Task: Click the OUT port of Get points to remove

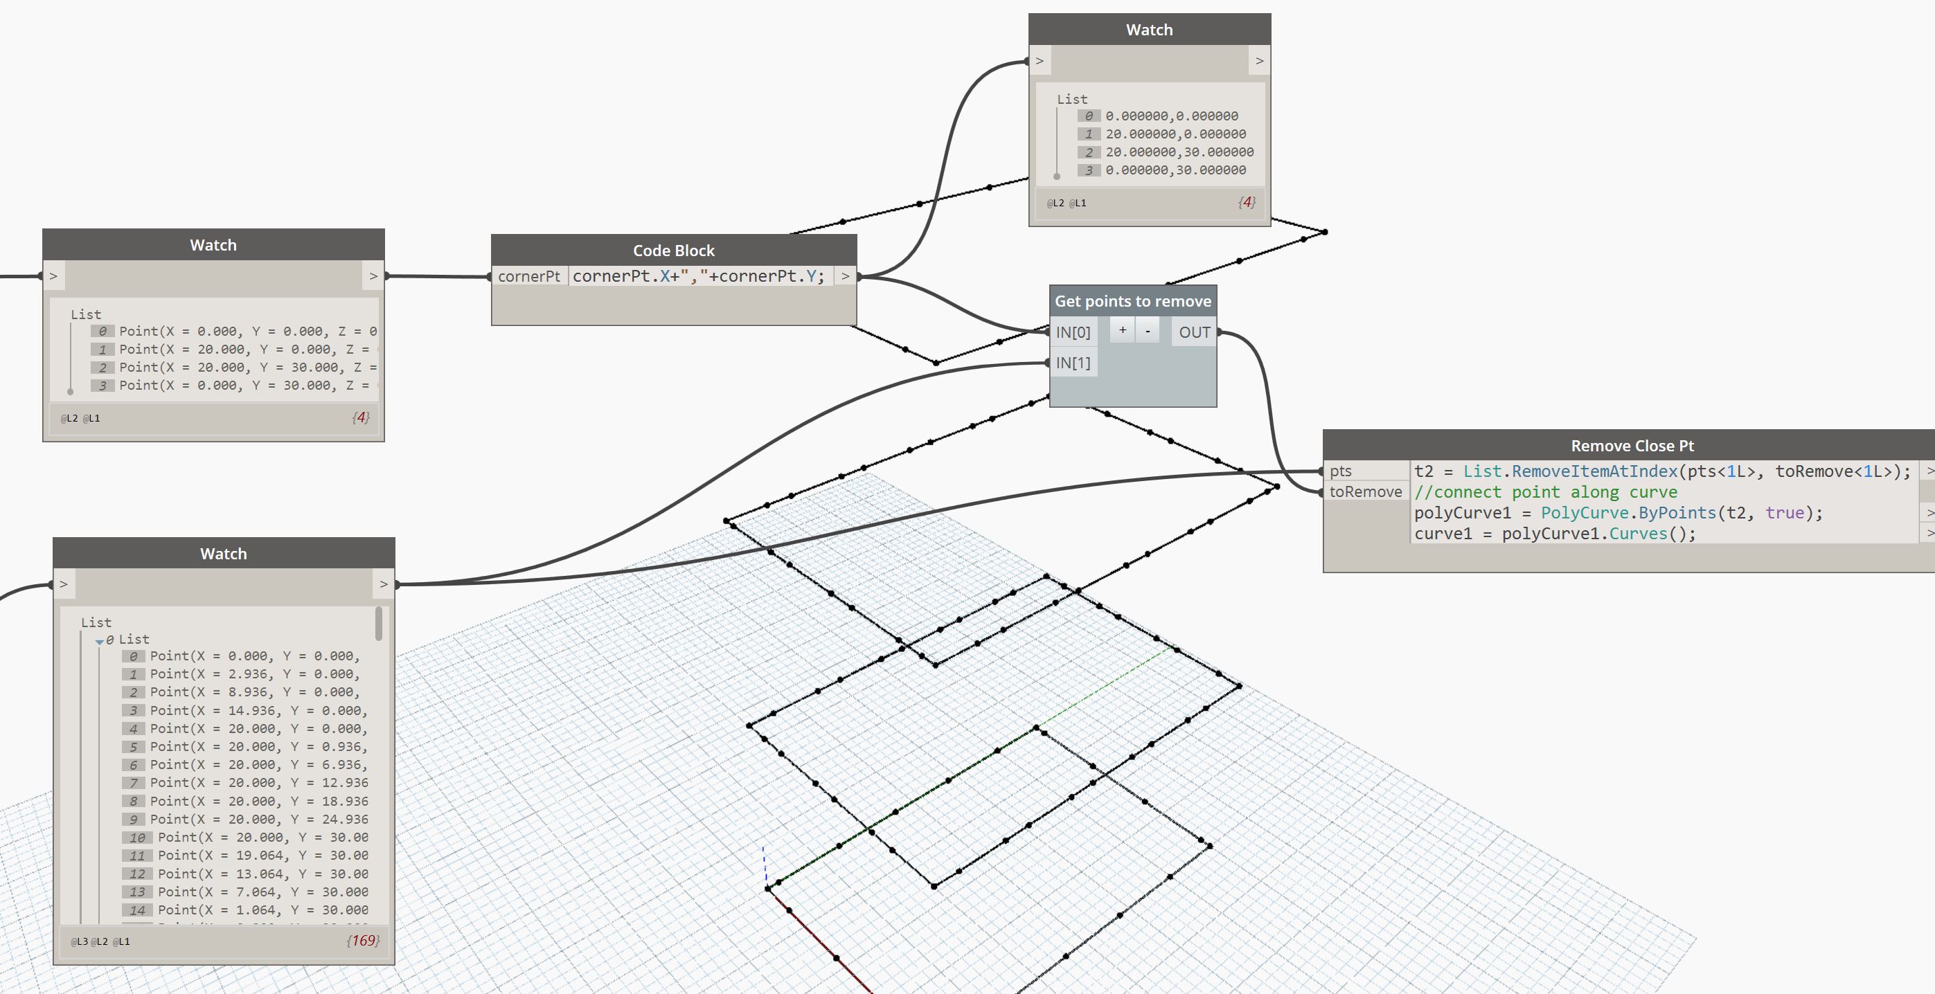Action: 1193,332
